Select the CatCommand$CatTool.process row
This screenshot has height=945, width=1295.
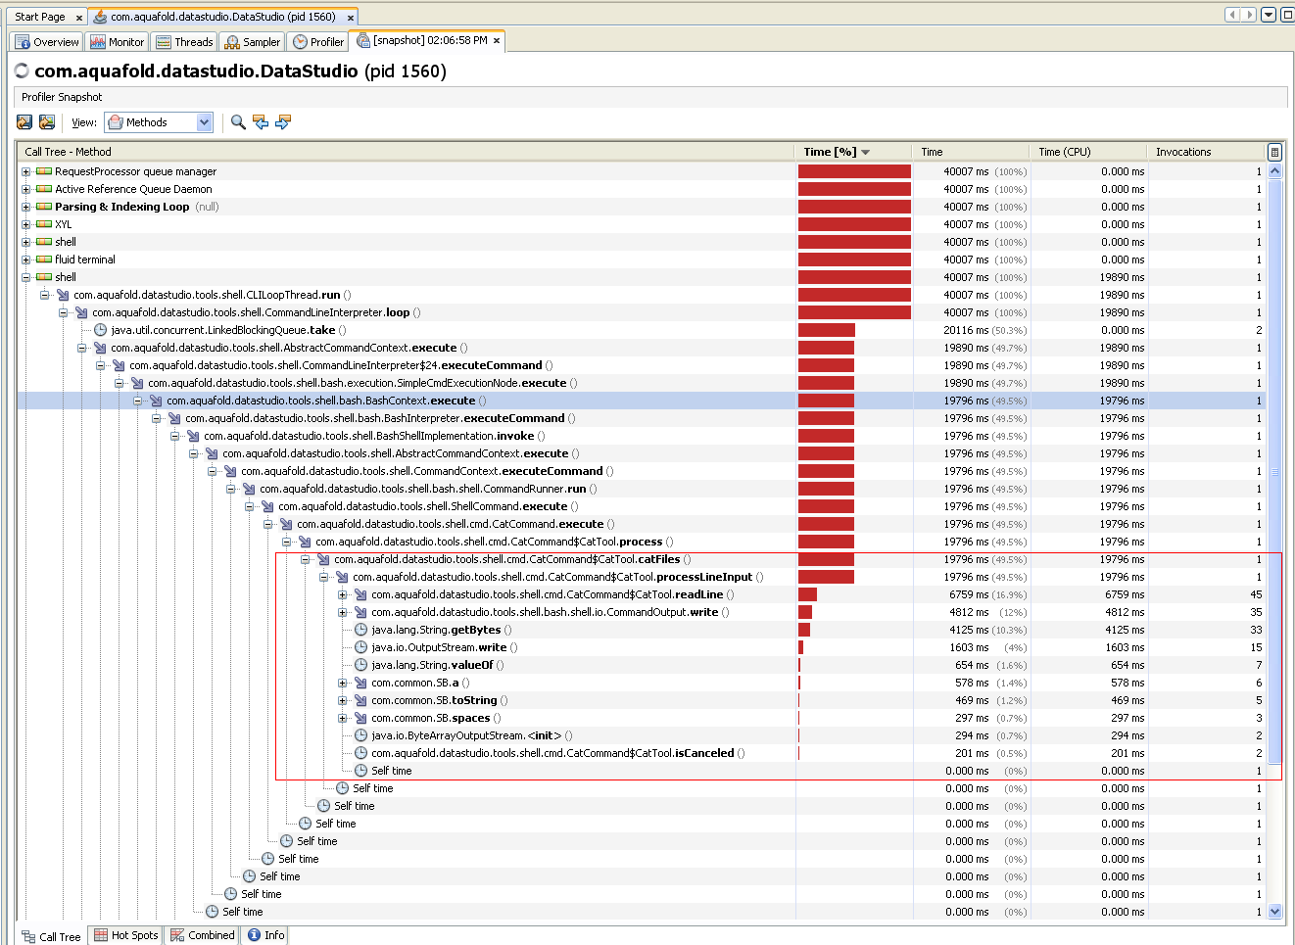pos(641,542)
